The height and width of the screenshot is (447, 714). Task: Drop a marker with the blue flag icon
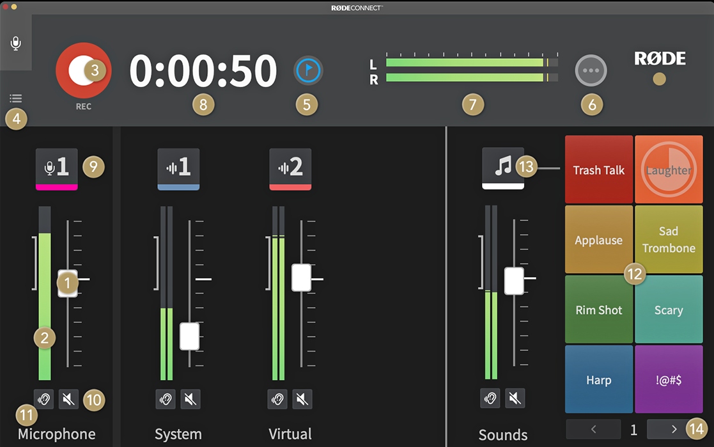tap(308, 70)
